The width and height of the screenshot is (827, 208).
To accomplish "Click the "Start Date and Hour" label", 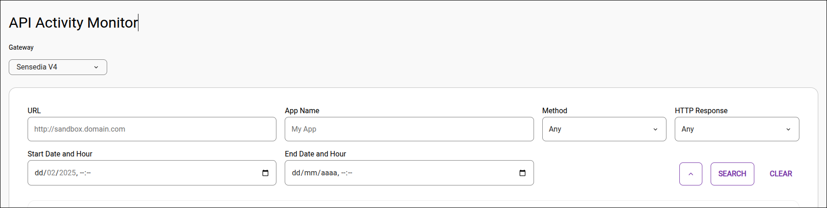I will point(60,154).
